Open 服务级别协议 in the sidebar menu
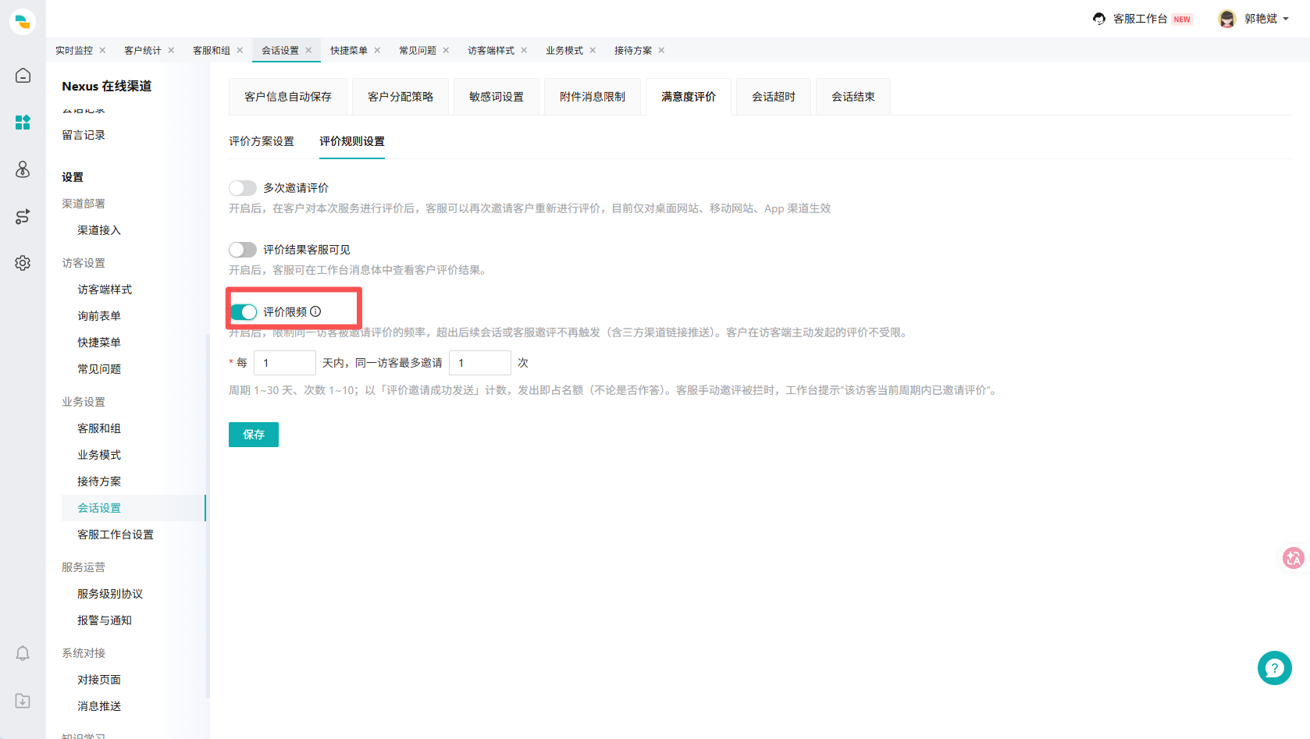 pyautogui.click(x=110, y=594)
